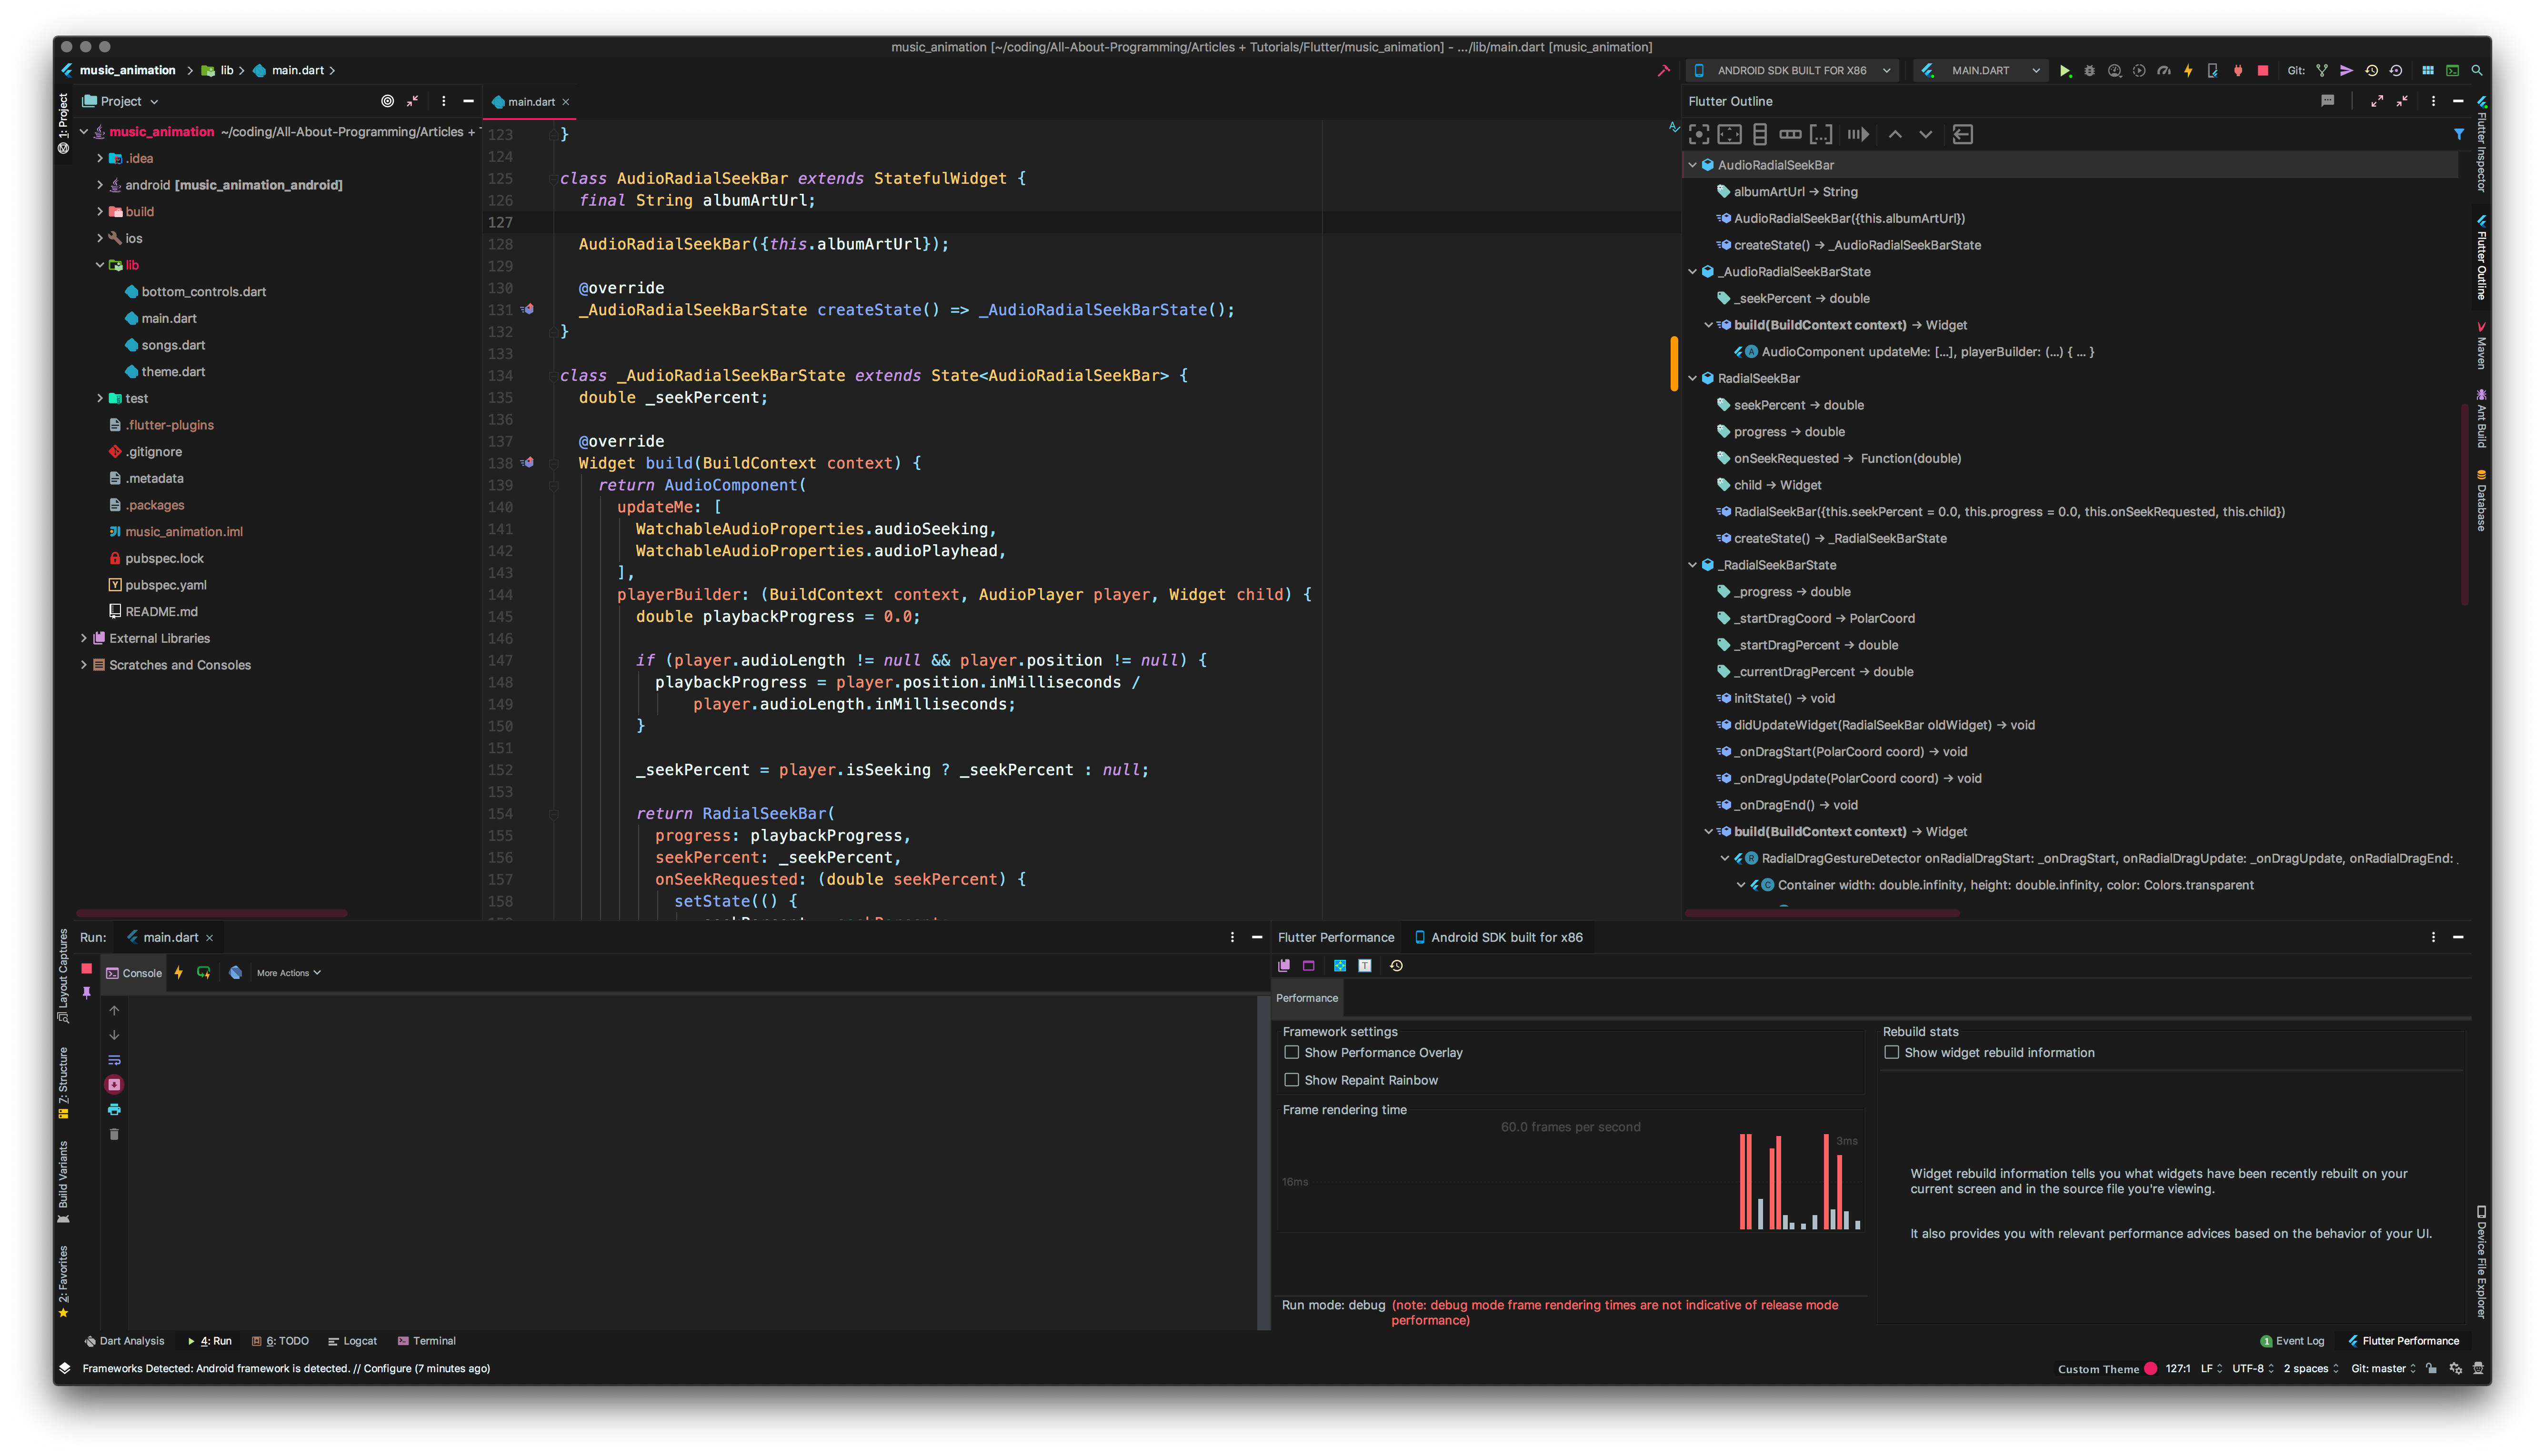Select Android SDK built for x86 performance tab

pyautogui.click(x=1498, y=937)
